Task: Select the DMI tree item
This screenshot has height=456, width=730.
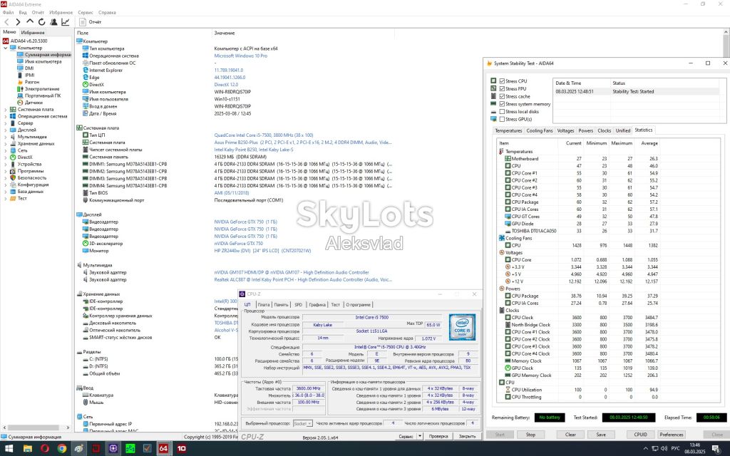Action: [29, 68]
